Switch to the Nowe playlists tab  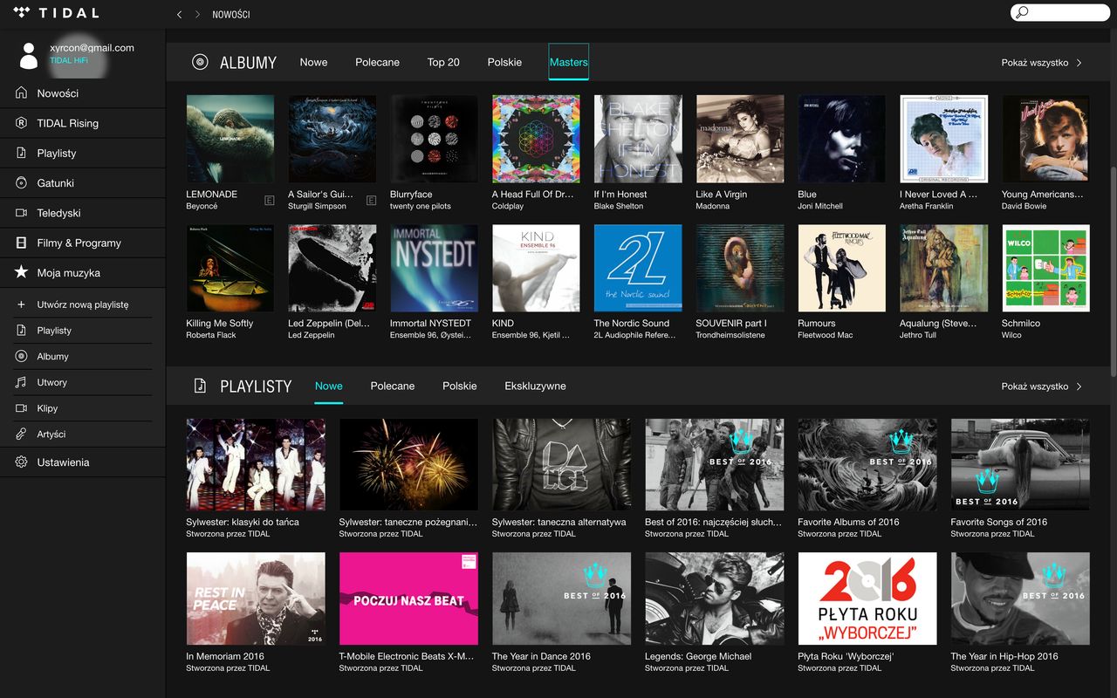(x=329, y=386)
